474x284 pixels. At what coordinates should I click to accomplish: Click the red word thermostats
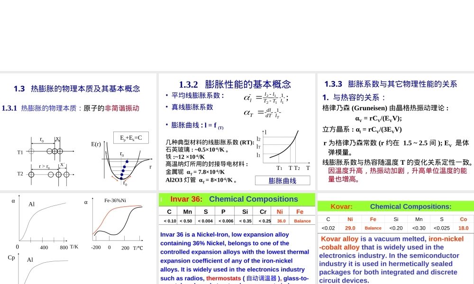point(223,278)
